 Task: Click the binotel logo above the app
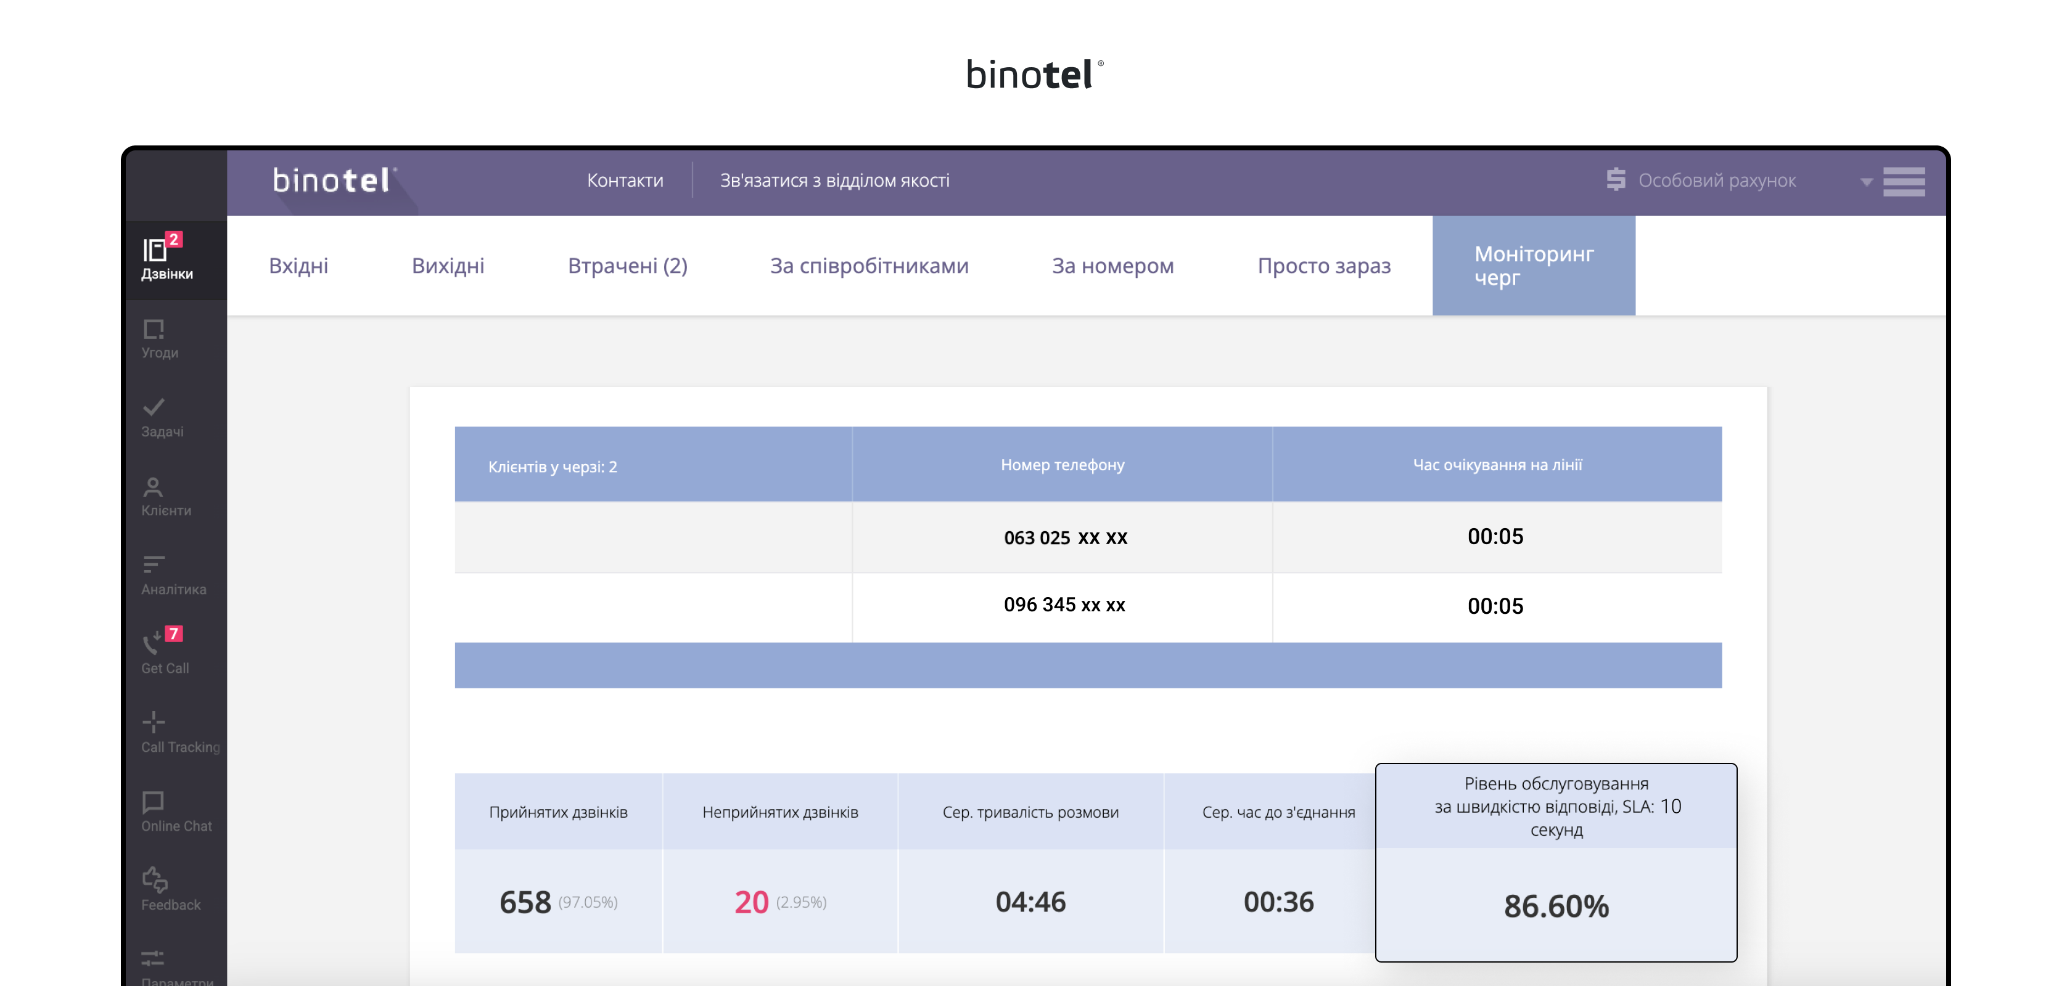(1034, 74)
